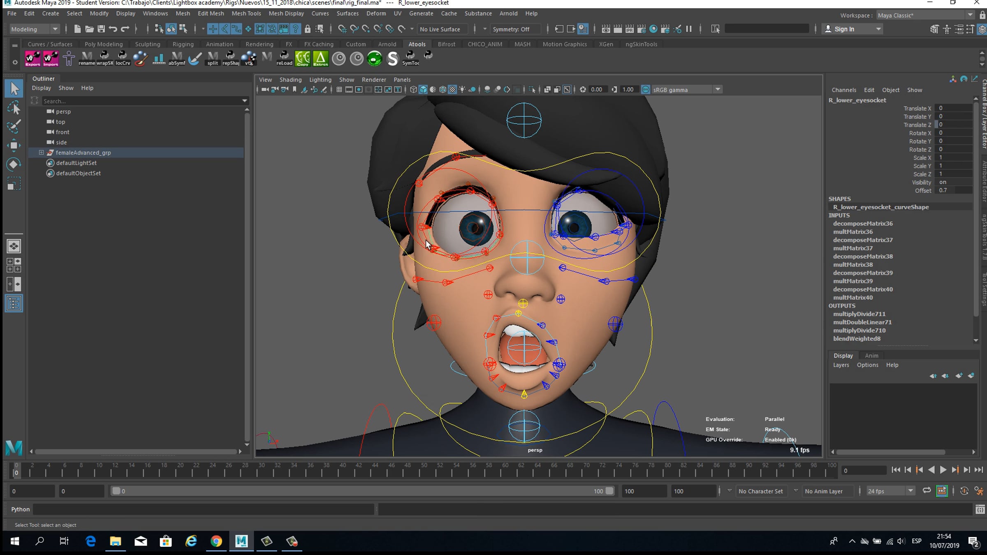
Task: Select the Paint Selection tool
Action: pyautogui.click(x=14, y=126)
